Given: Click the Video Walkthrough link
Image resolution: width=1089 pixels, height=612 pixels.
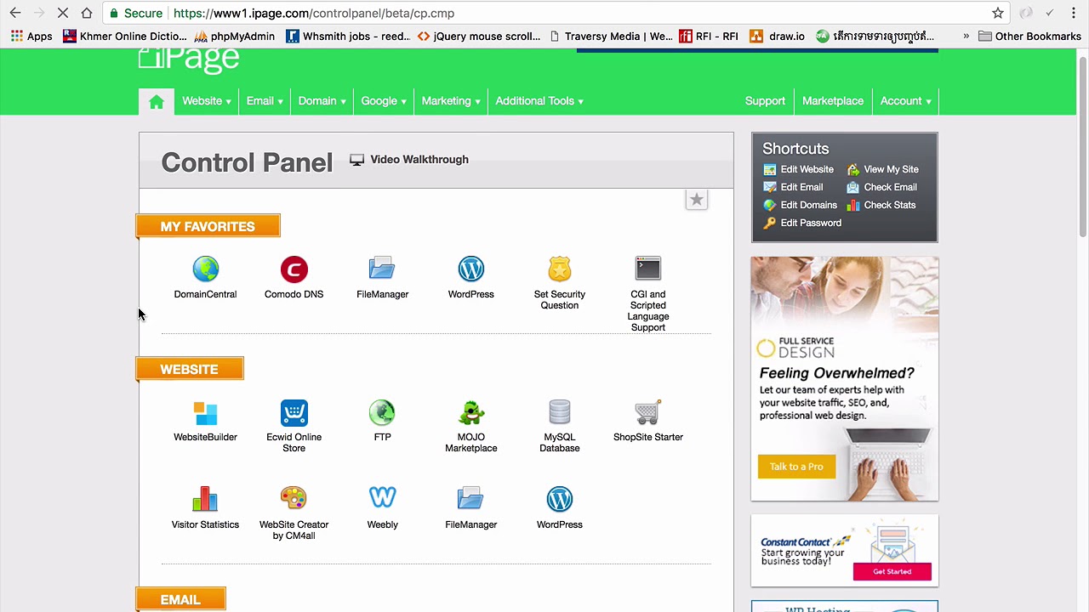Looking at the screenshot, I should coord(419,159).
